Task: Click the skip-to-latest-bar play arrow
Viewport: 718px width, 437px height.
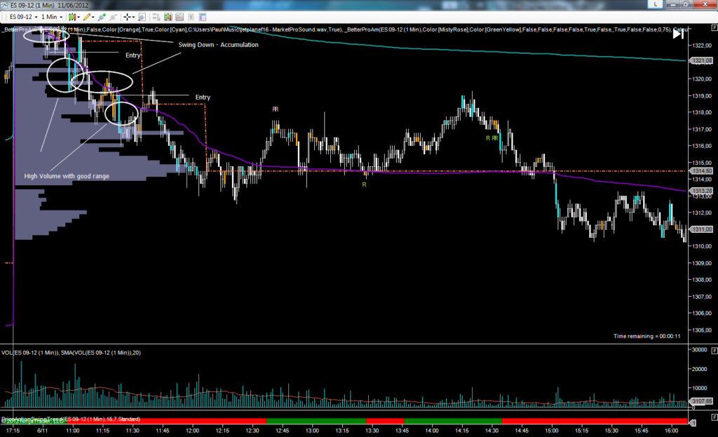Action: 677,34
